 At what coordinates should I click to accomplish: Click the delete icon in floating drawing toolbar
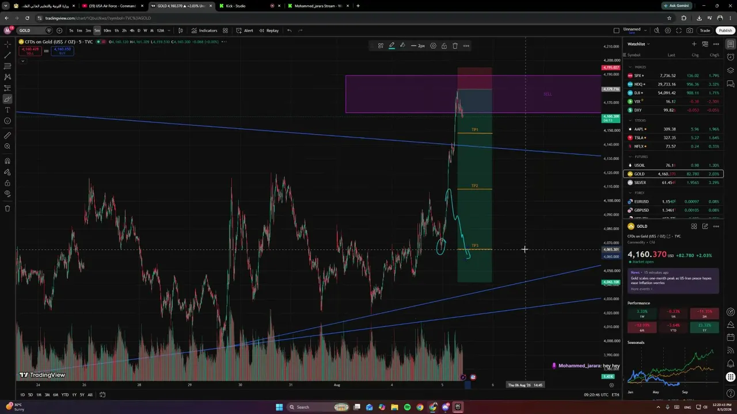455,45
